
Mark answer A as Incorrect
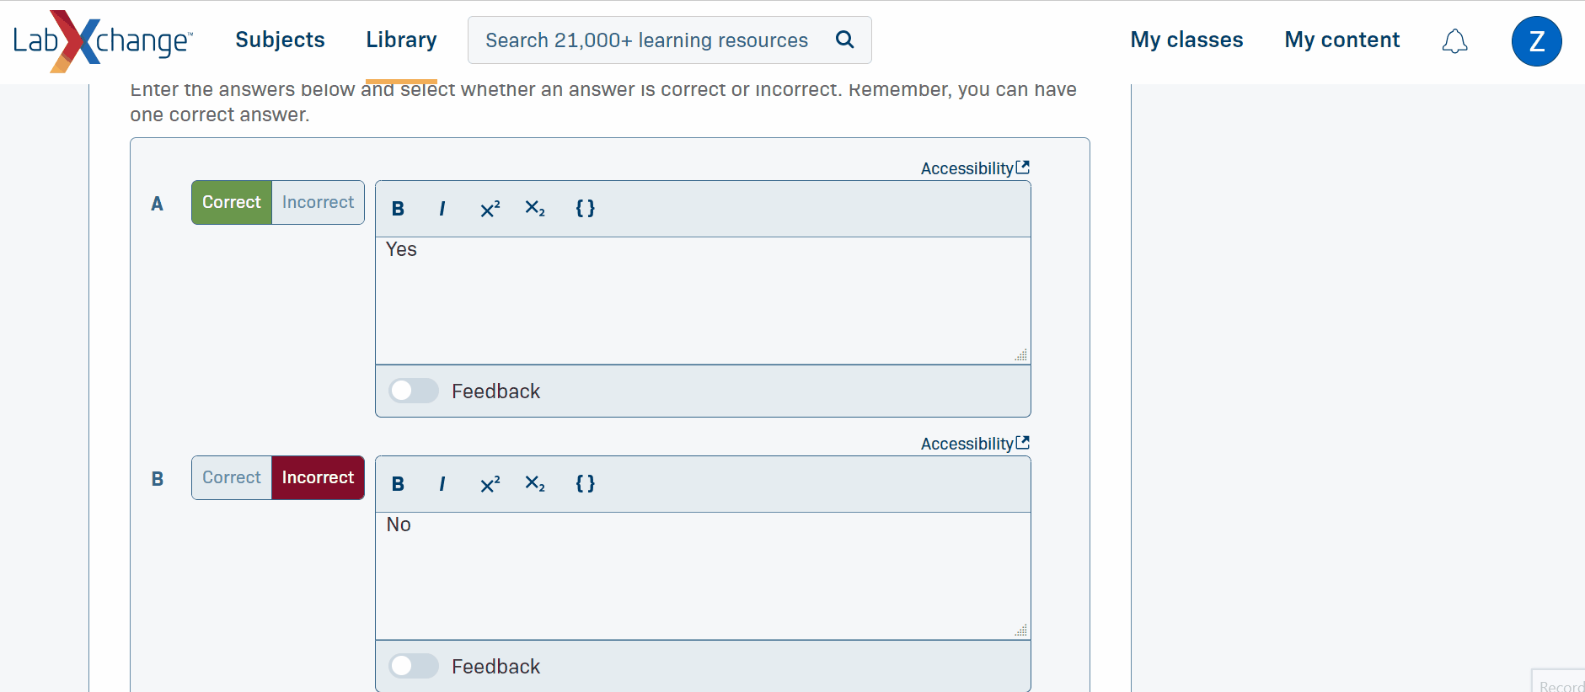click(x=318, y=203)
